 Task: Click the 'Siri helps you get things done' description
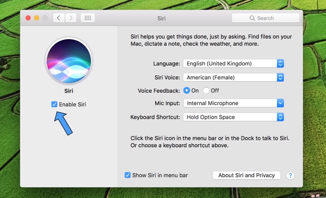coord(211,40)
